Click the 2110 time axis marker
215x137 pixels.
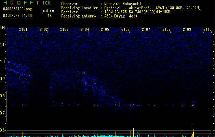coord(207,29)
